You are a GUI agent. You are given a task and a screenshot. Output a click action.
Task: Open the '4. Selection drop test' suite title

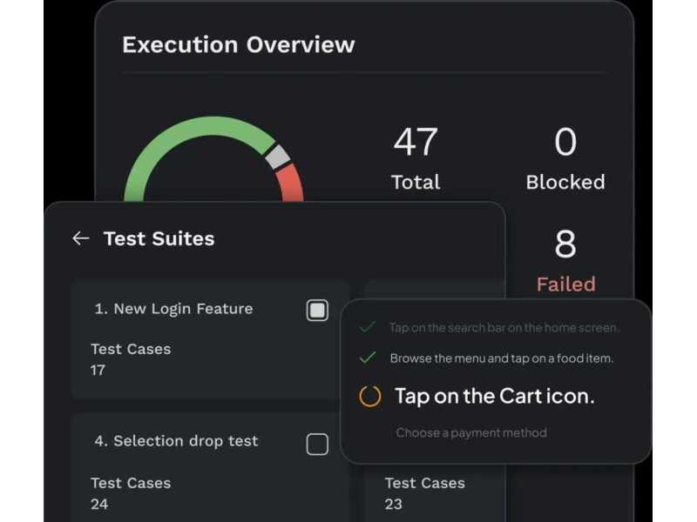pyautogui.click(x=176, y=441)
